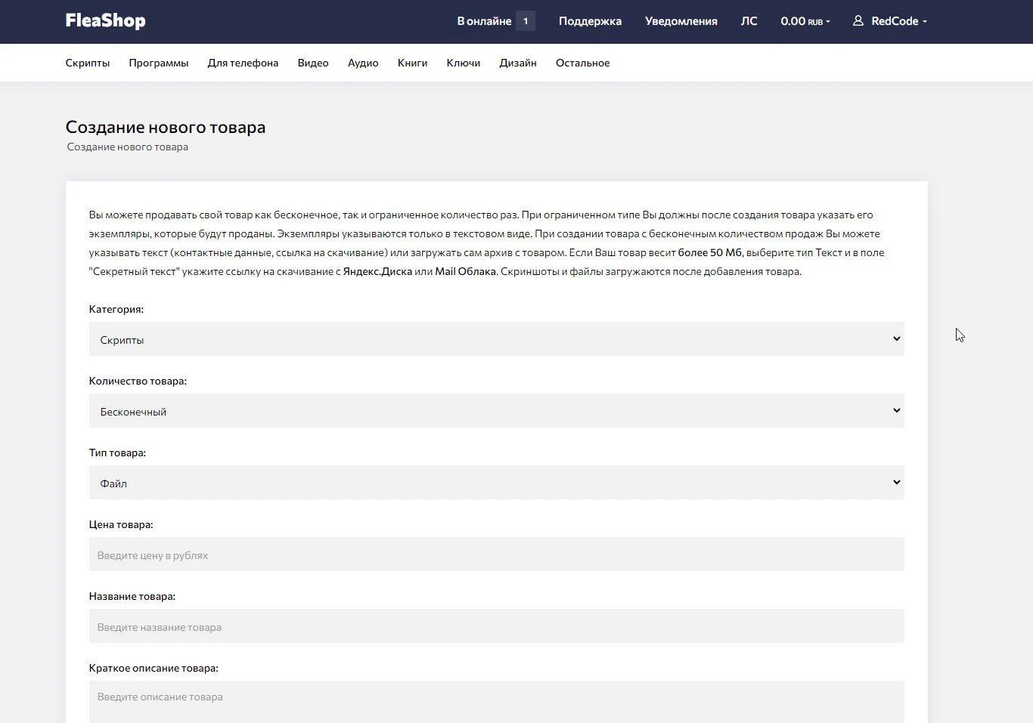Expand the 0.00 RUB balance menu
The image size is (1033, 723).
pyautogui.click(x=805, y=21)
